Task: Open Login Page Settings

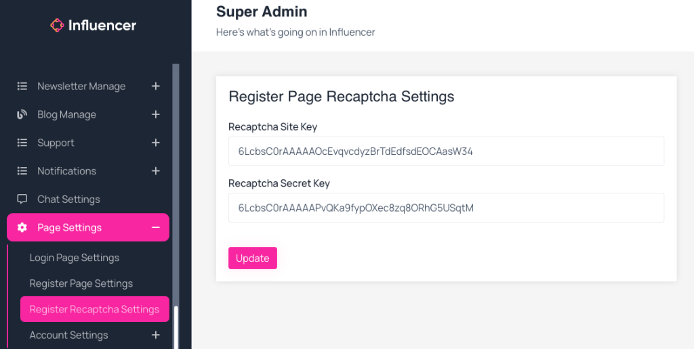Action: pos(75,258)
